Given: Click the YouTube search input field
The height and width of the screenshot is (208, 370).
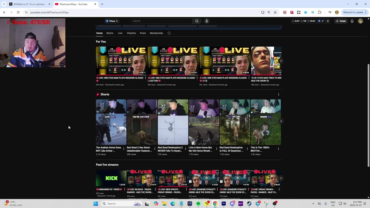Looking at the screenshot, I should tap(162, 21).
